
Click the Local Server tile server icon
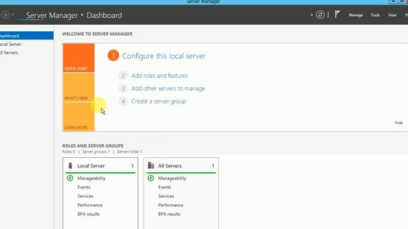[x=70, y=165]
